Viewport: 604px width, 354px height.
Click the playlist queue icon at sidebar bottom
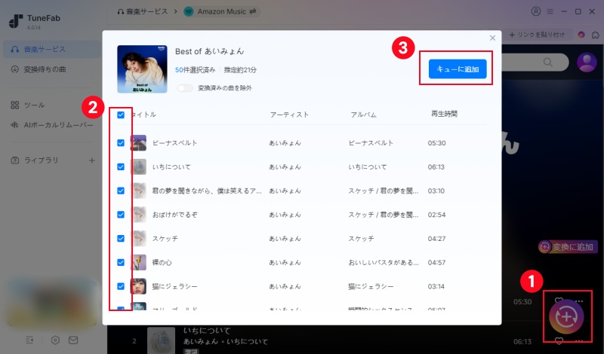point(29,340)
